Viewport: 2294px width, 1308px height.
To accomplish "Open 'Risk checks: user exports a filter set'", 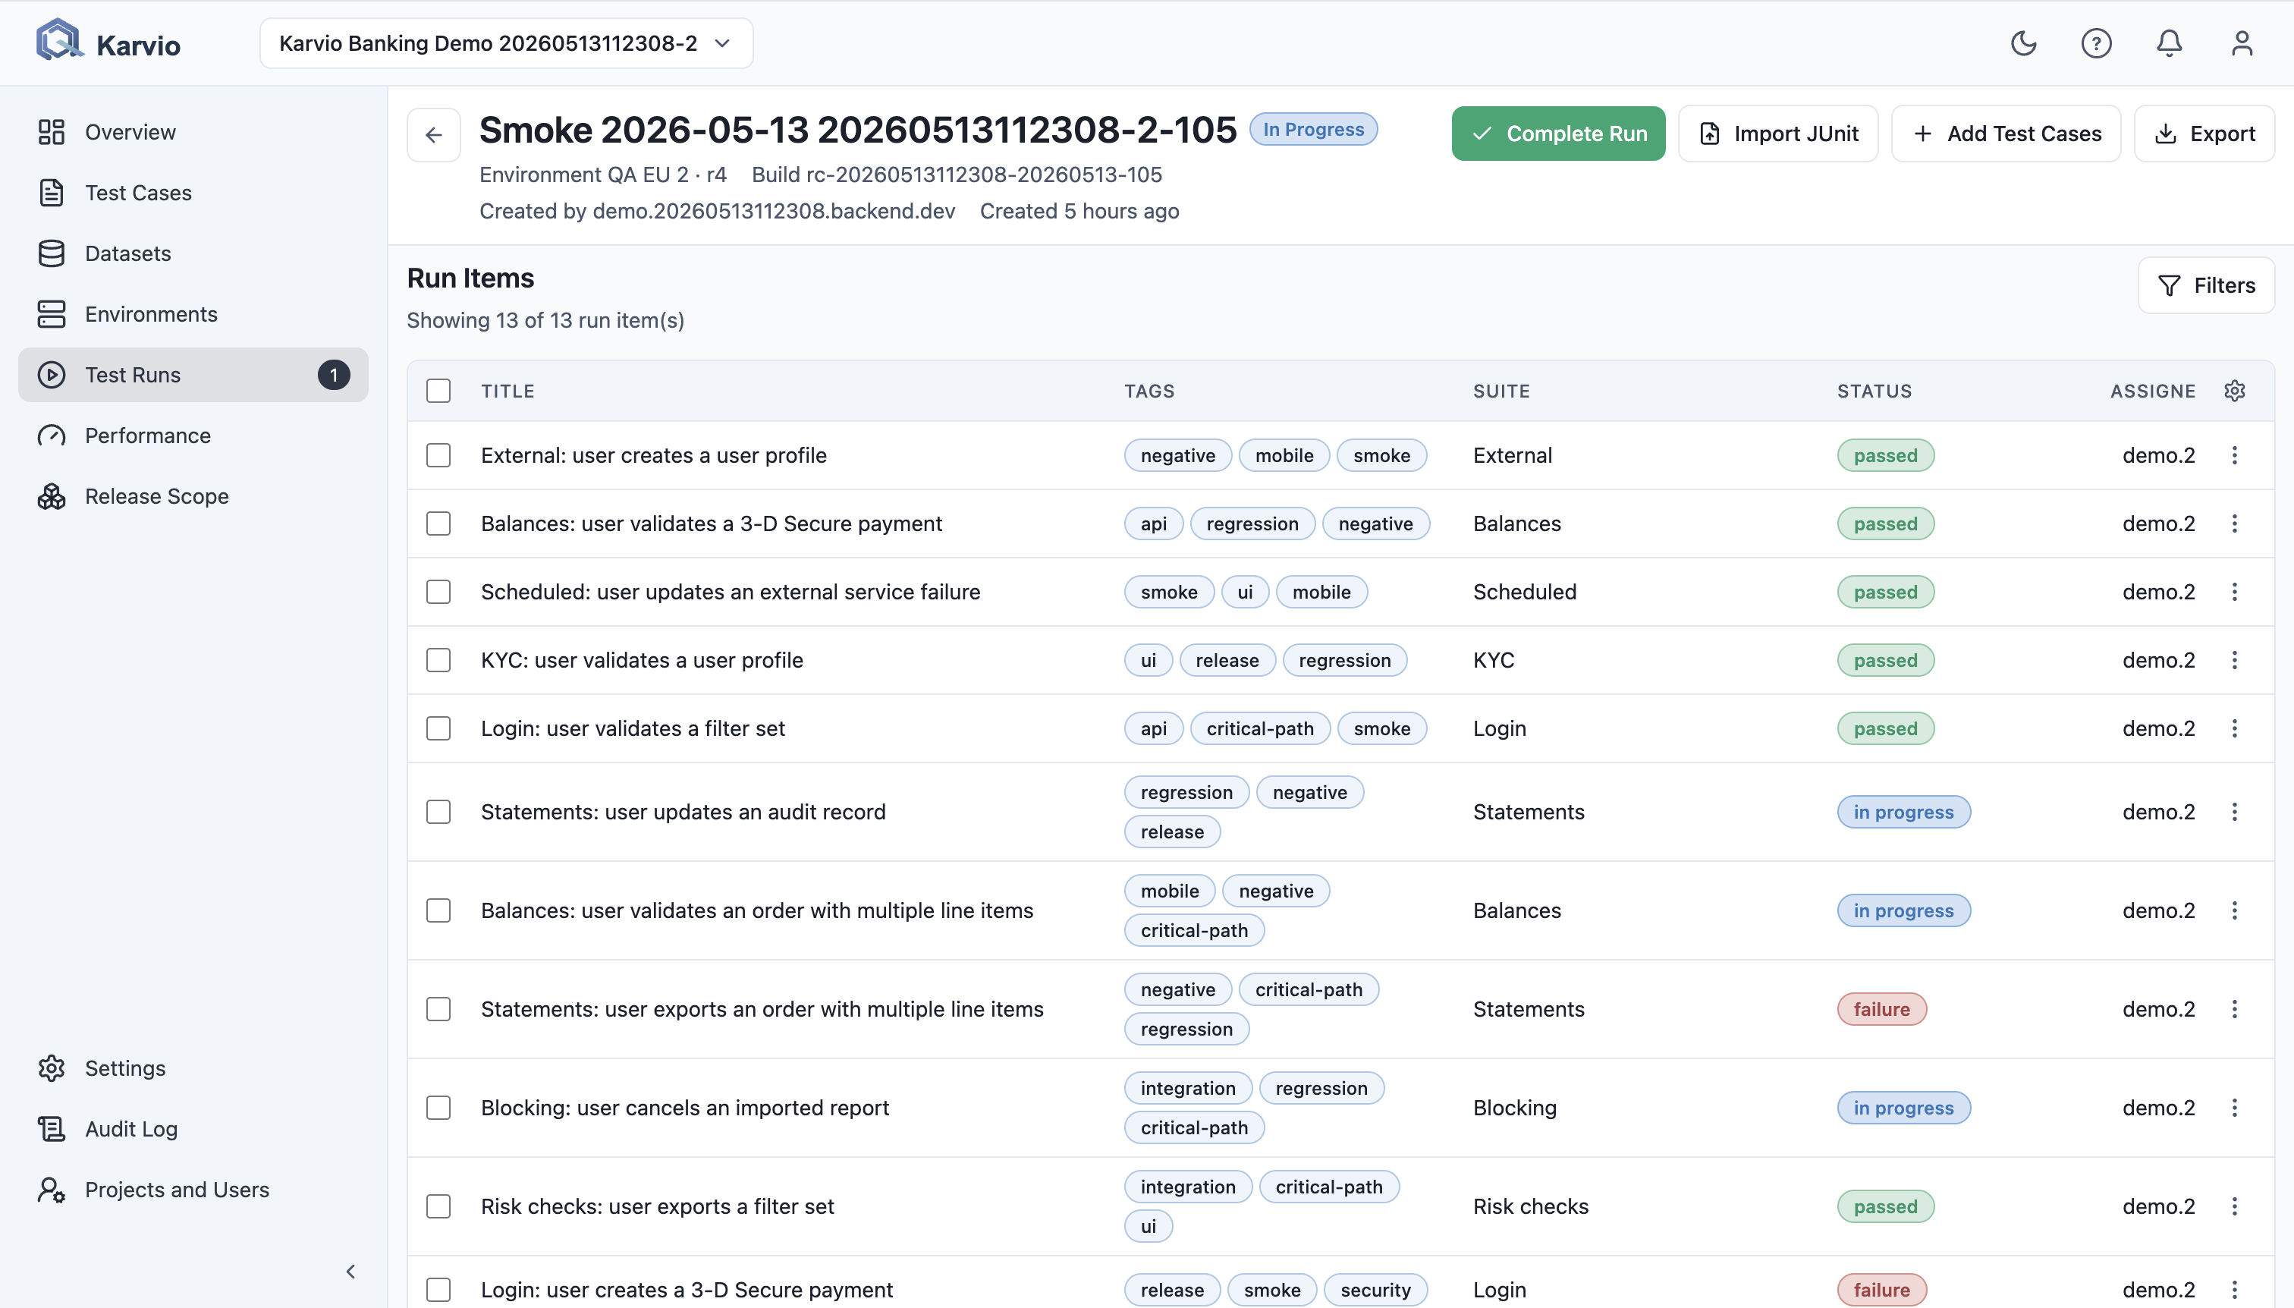I will 657,1206.
